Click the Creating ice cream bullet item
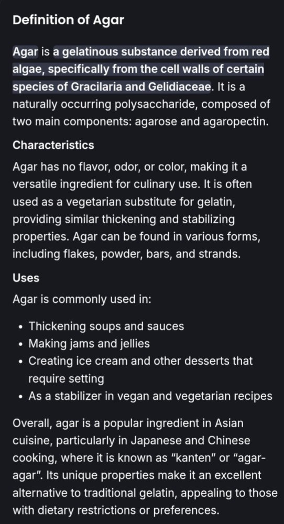 [140, 369]
